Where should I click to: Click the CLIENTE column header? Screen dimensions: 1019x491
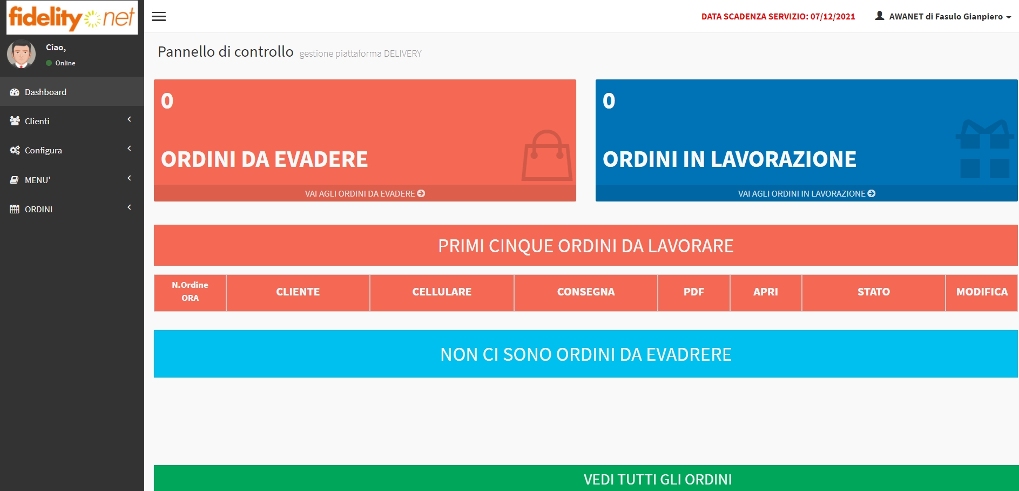click(x=298, y=292)
